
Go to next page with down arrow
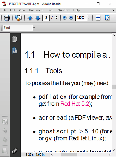38,18
